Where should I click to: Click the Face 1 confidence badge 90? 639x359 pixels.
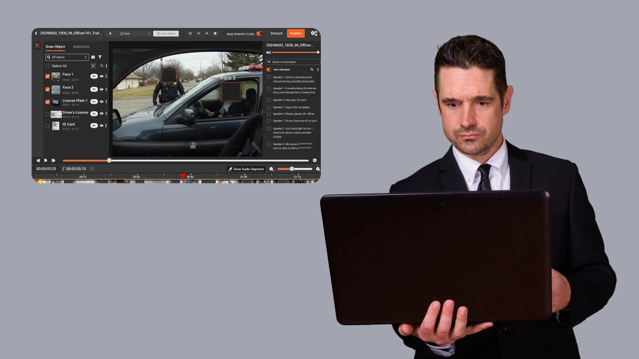[x=94, y=76]
